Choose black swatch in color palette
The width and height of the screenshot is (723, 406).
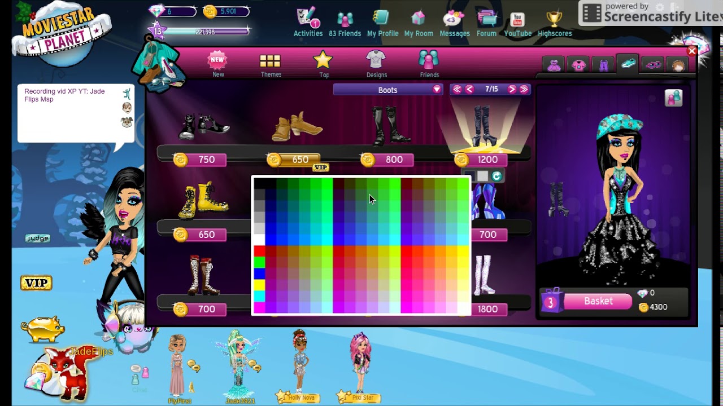coord(259,183)
